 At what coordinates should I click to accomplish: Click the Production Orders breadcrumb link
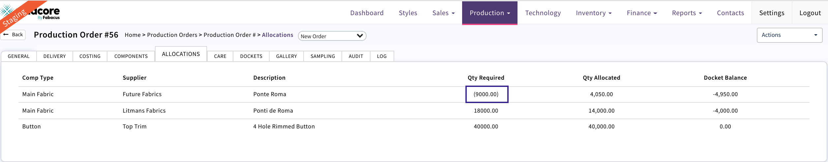click(x=172, y=35)
